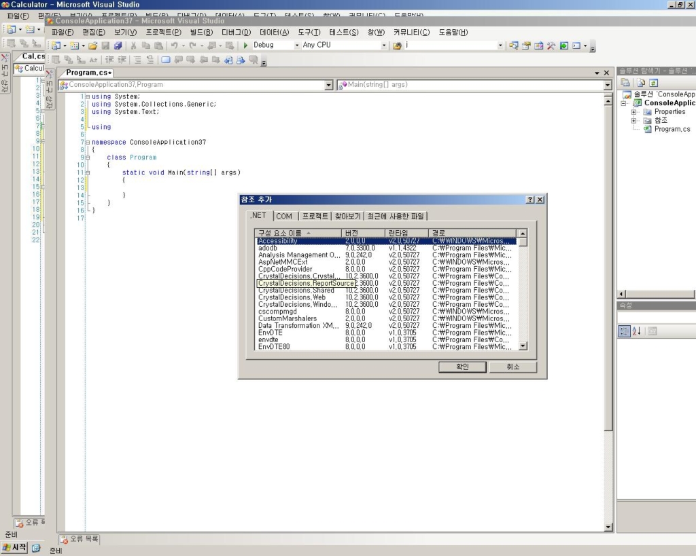Click the Open File folder icon

(x=92, y=45)
